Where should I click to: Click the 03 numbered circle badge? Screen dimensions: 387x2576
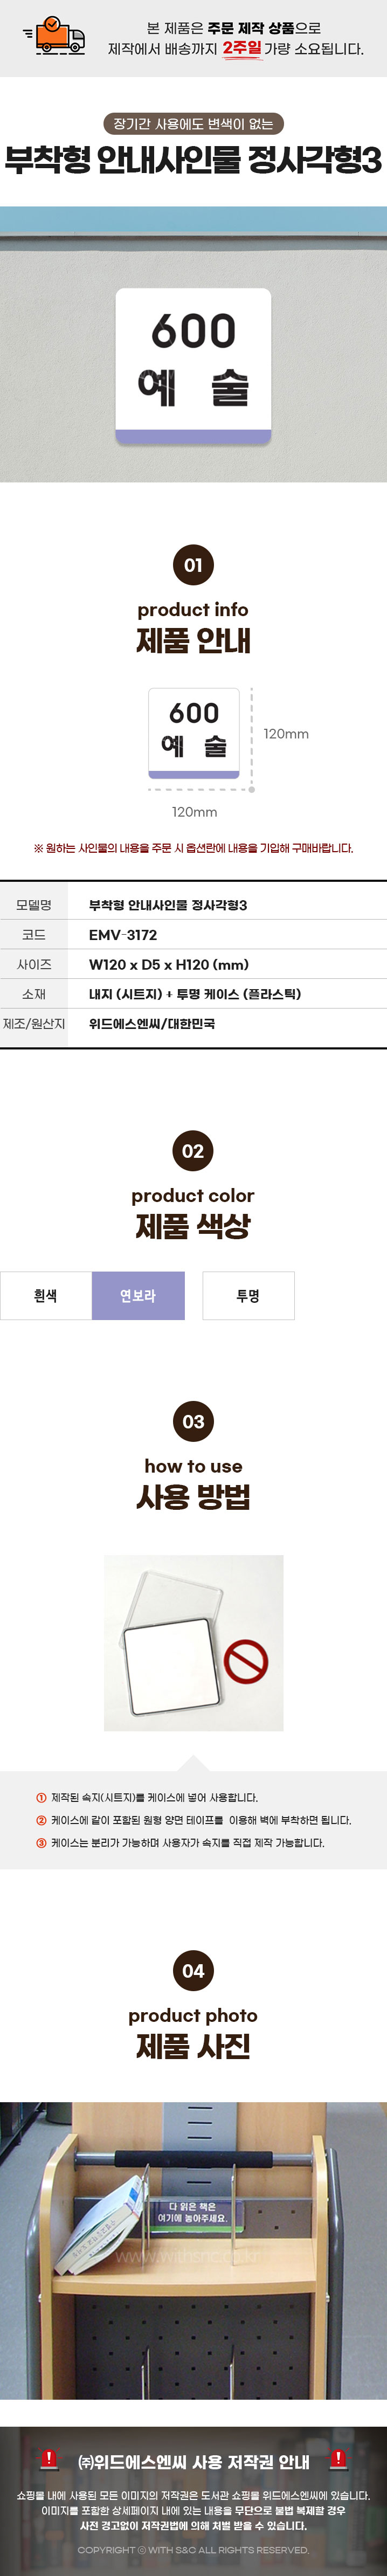click(x=193, y=1422)
